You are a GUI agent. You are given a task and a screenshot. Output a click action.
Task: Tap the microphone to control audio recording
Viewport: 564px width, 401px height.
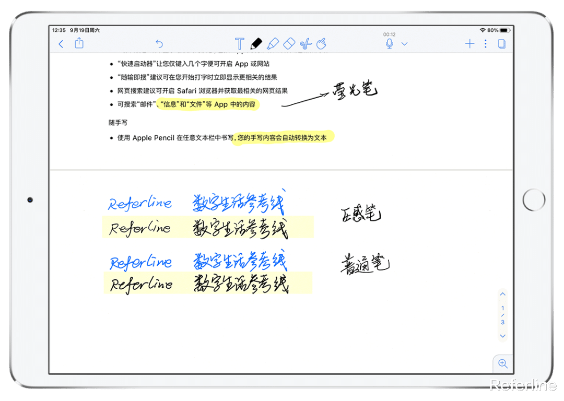tap(389, 44)
